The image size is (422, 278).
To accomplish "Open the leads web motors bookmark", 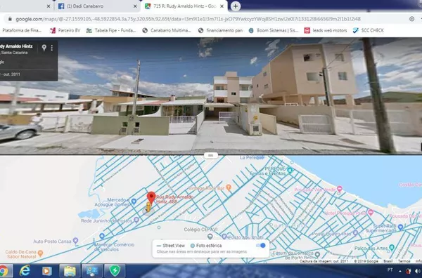I will (x=326, y=30).
